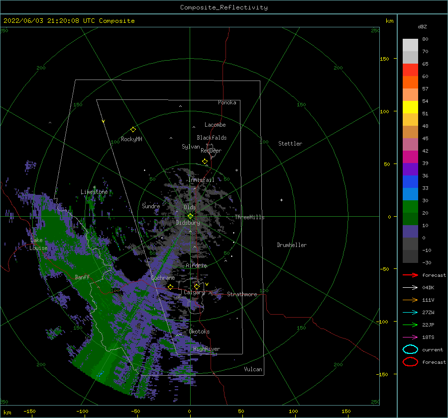This screenshot has height=418, width=448.
Task: Click the Calgary city label
Action: pyautogui.click(x=194, y=292)
